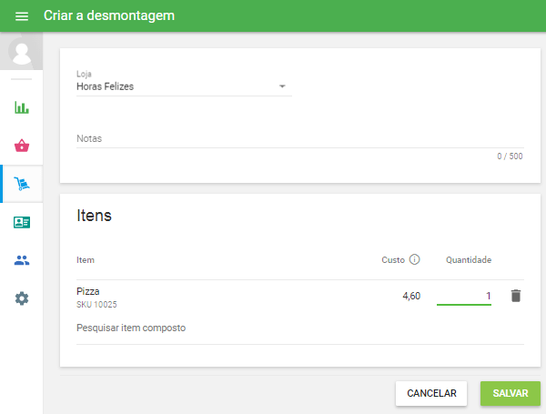Go to the customers people section
The image size is (546, 414).
(x=22, y=260)
